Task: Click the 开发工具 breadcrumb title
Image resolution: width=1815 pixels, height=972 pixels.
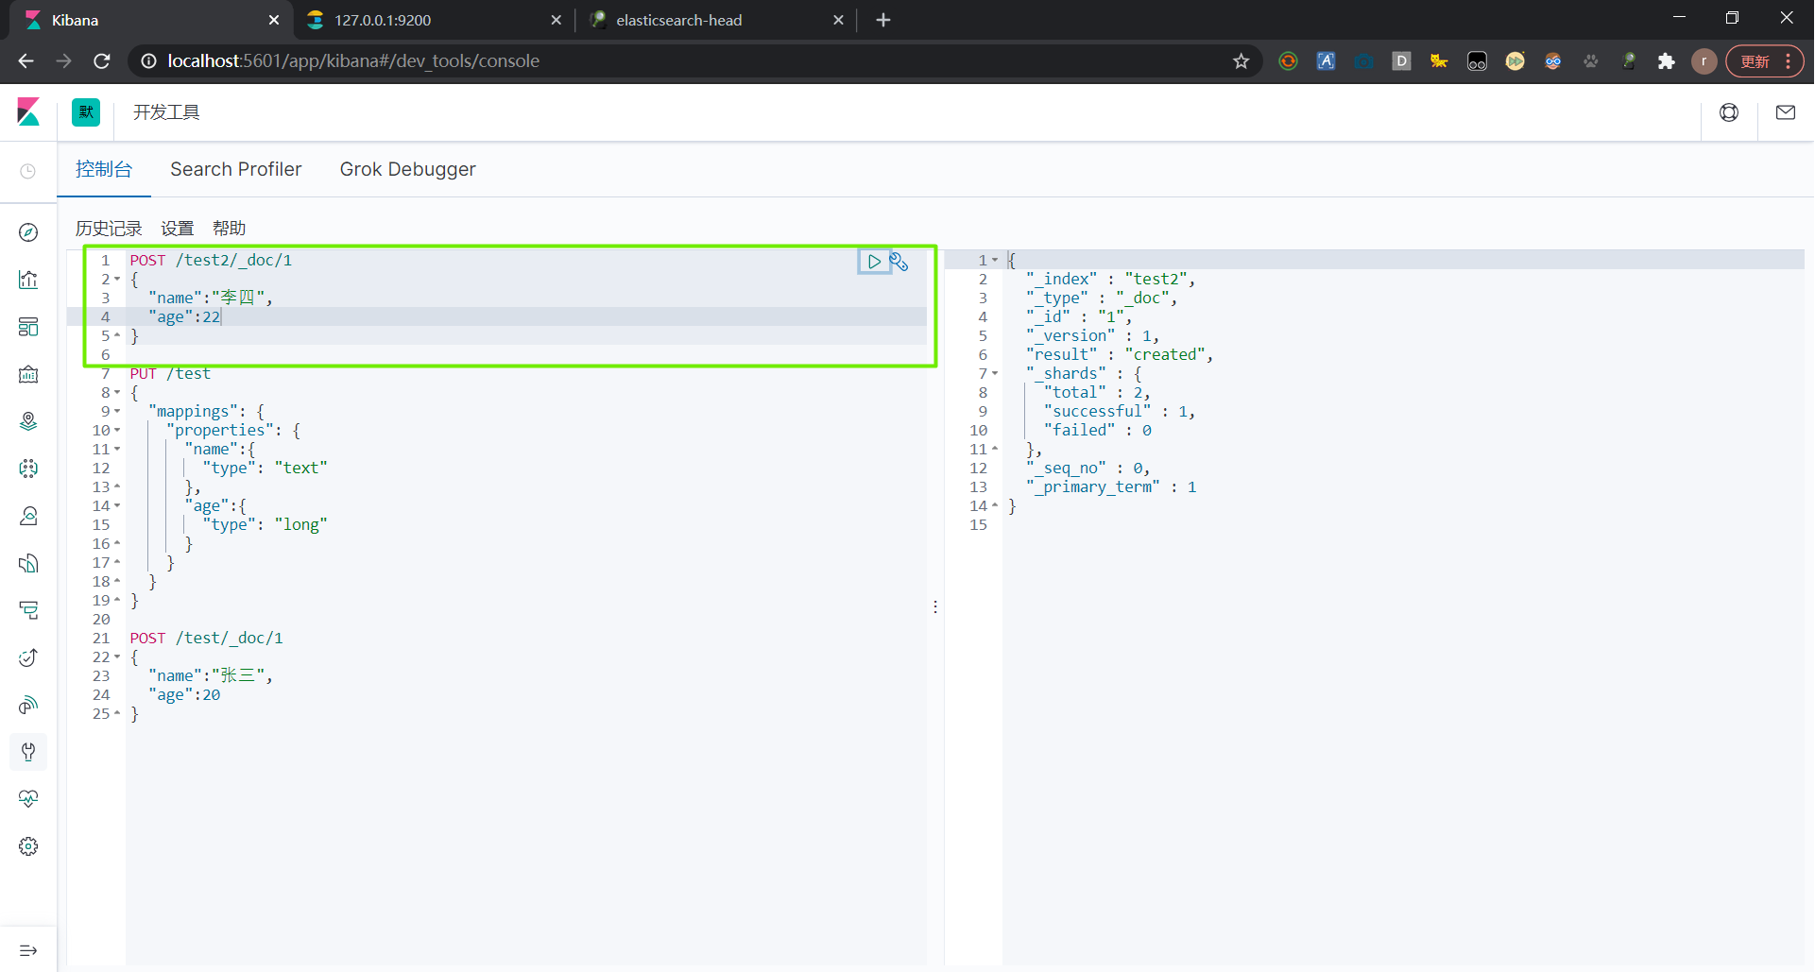Action: tap(166, 112)
